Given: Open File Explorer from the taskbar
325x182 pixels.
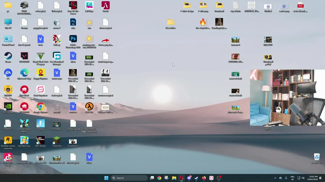Looking at the screenshot, I should (x=174, y=178).
